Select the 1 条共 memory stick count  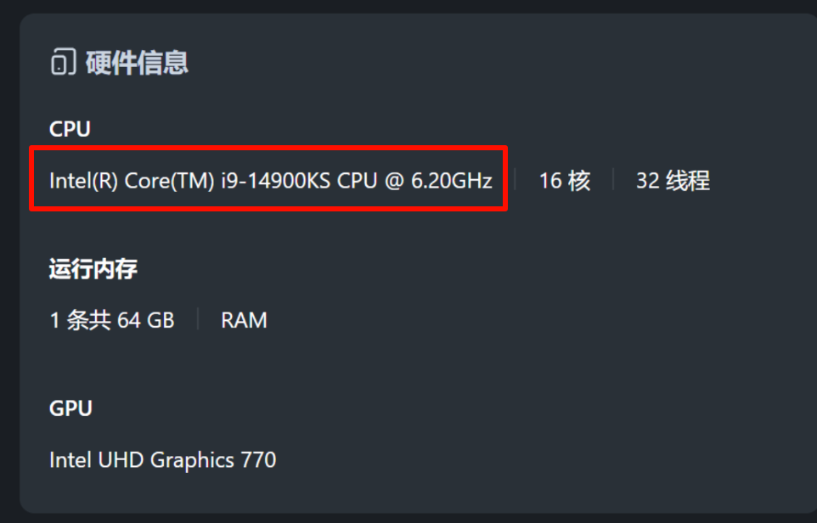pyautogui.click(x=80, y=320)
